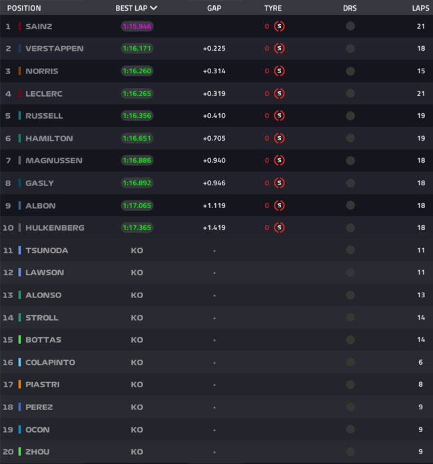Click Gasly's soft tyre icon

point(279,183)
